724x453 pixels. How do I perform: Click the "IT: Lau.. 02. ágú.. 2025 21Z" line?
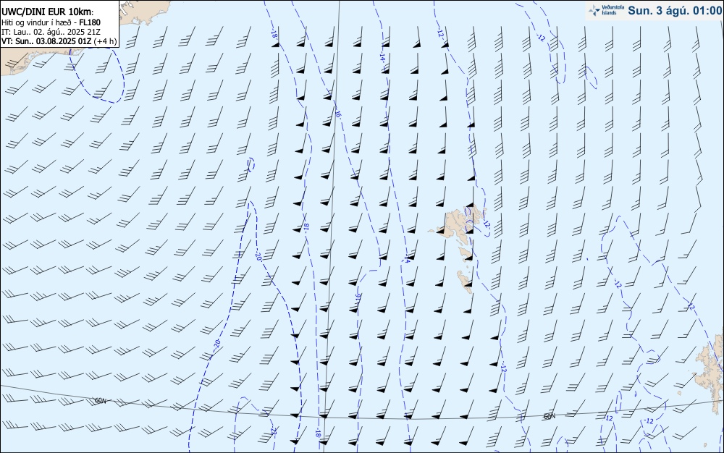click(x=51, y=32)
